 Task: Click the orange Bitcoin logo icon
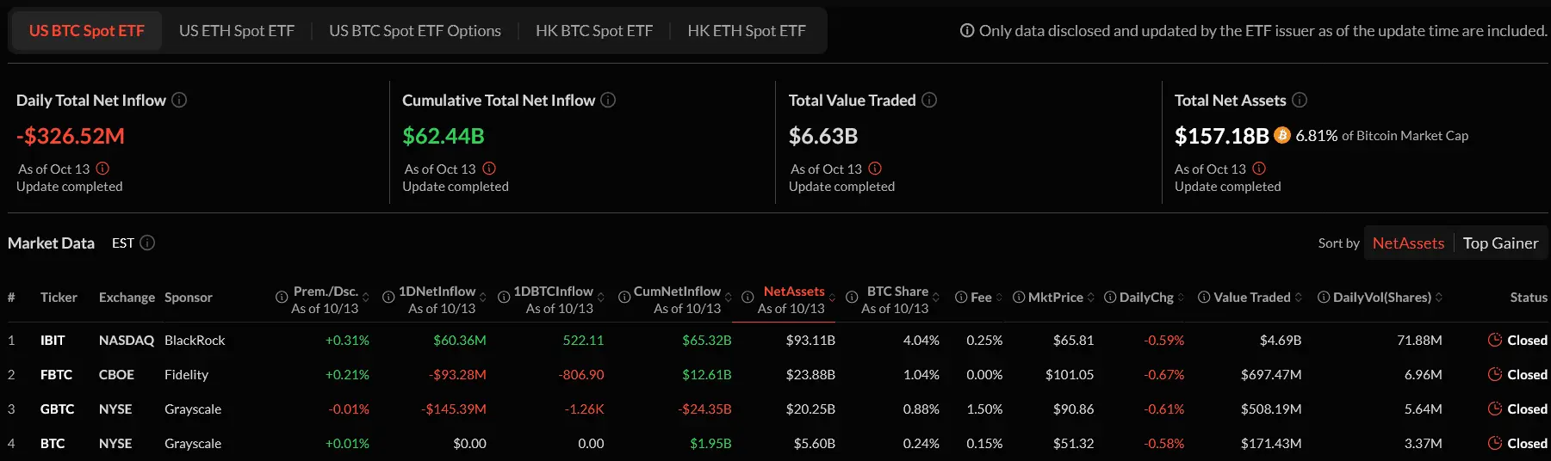pyautogui.click(x=1282, y=135)
